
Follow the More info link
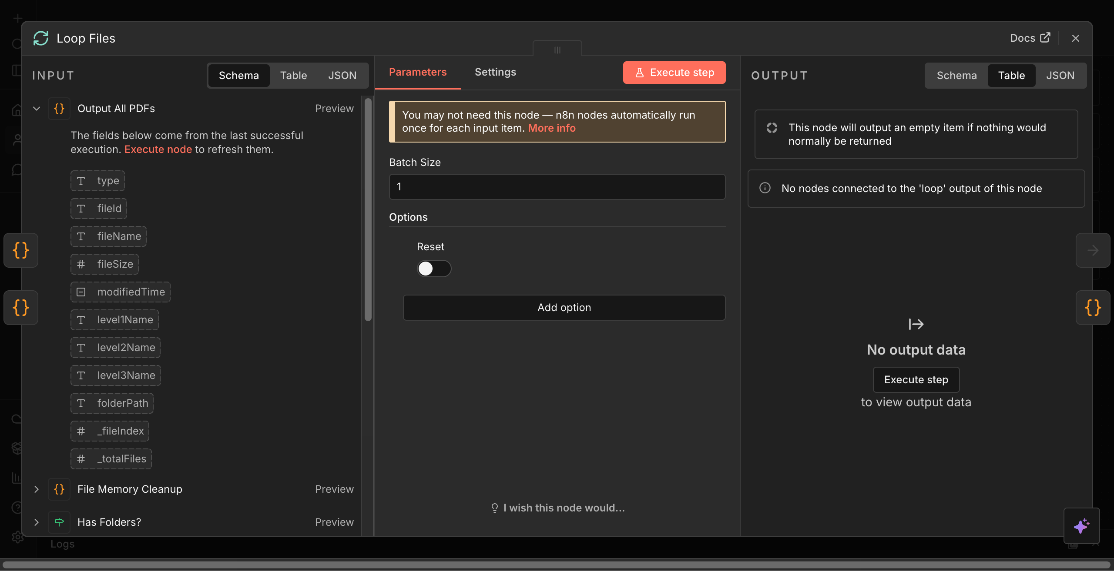click(551, 128)
